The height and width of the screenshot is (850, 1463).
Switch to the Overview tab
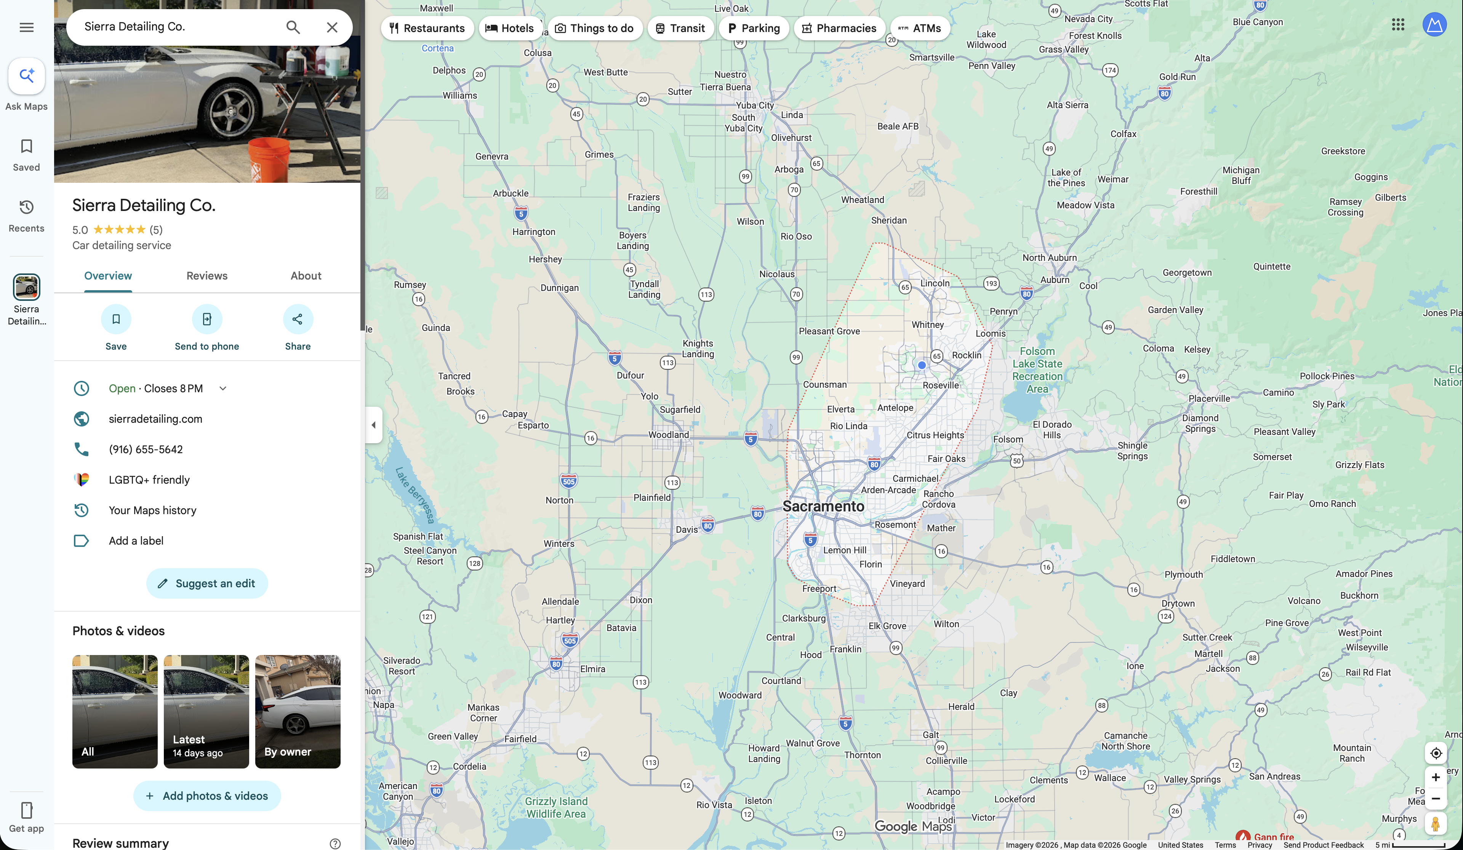[x=108, y=276]
